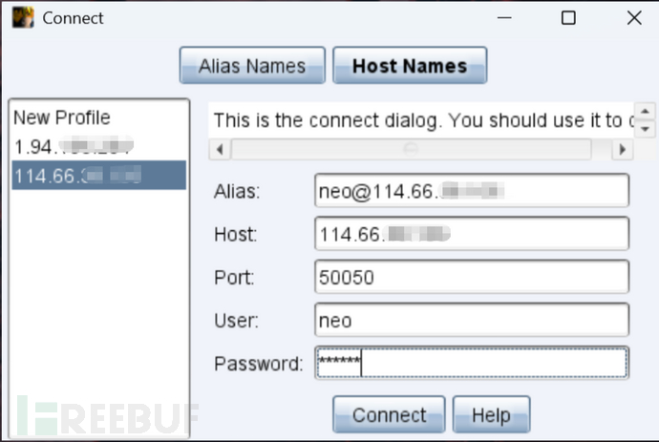
Task: Focus the User field containing neo
Action: coord(471,319)
